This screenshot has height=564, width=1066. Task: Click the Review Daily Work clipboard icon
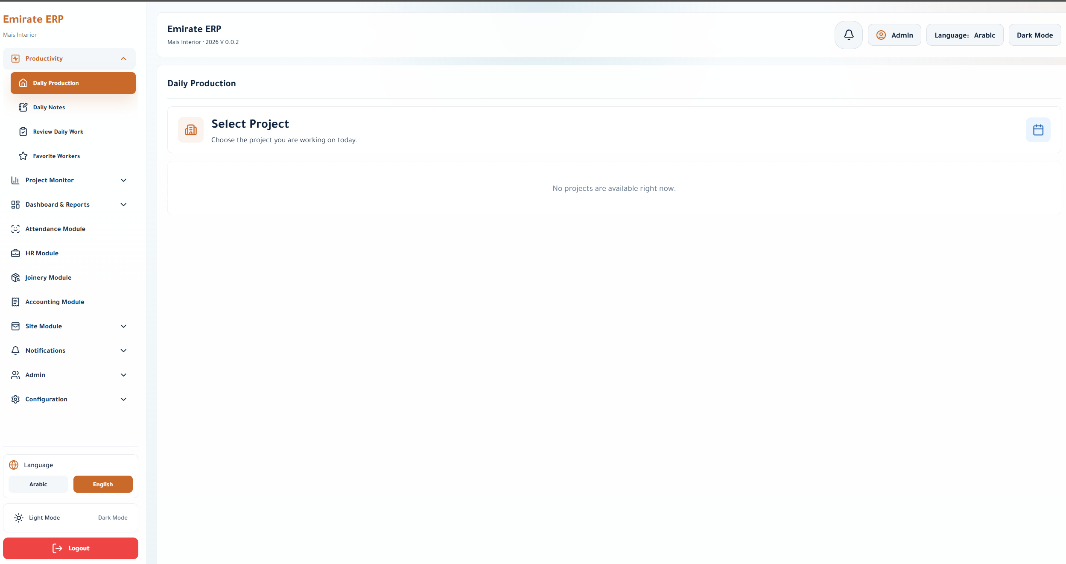click(23, 132)
